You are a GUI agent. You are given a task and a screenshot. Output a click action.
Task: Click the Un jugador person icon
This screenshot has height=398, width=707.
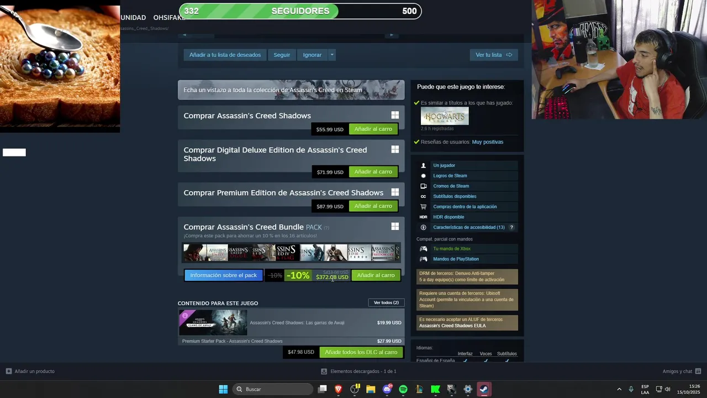point(423,165)
